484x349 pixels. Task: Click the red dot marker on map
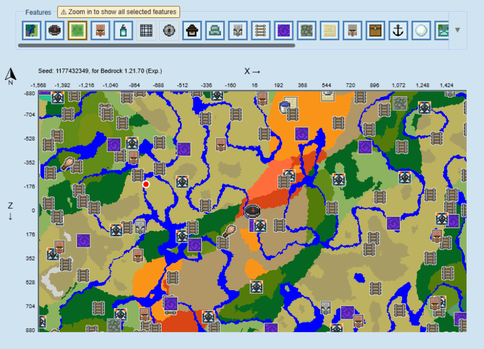point(146,184)
